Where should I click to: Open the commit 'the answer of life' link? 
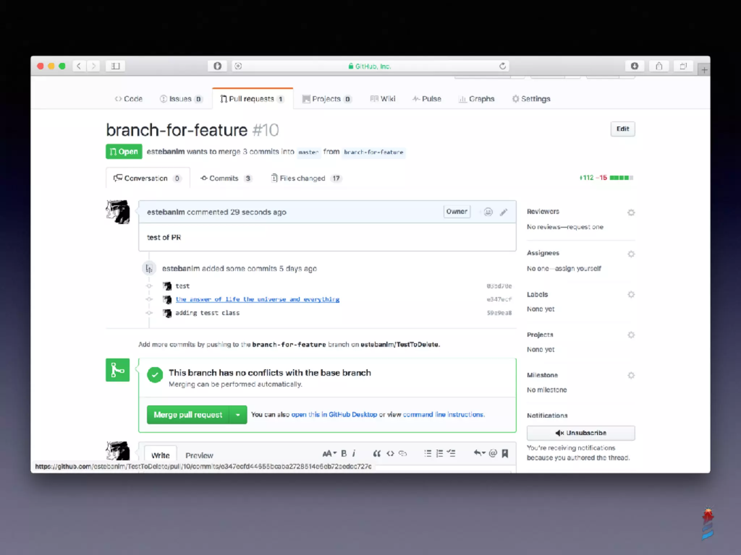coord(257,299)
